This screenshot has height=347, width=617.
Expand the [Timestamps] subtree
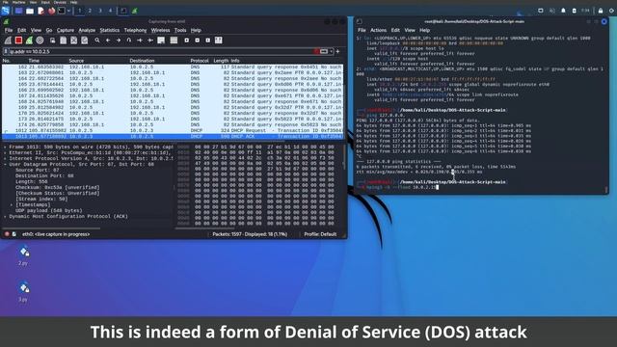point(12,204)
